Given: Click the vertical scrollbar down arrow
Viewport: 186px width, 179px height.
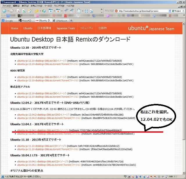Looking at the screenshot, I should pyautogui.click(x=184, y=173).
